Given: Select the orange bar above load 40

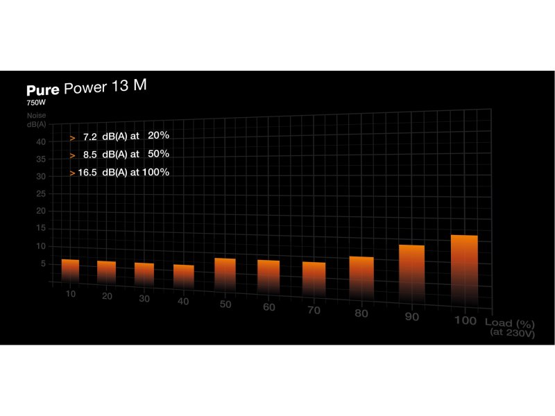Looking at the screenshot, I should tap(184, 277).
